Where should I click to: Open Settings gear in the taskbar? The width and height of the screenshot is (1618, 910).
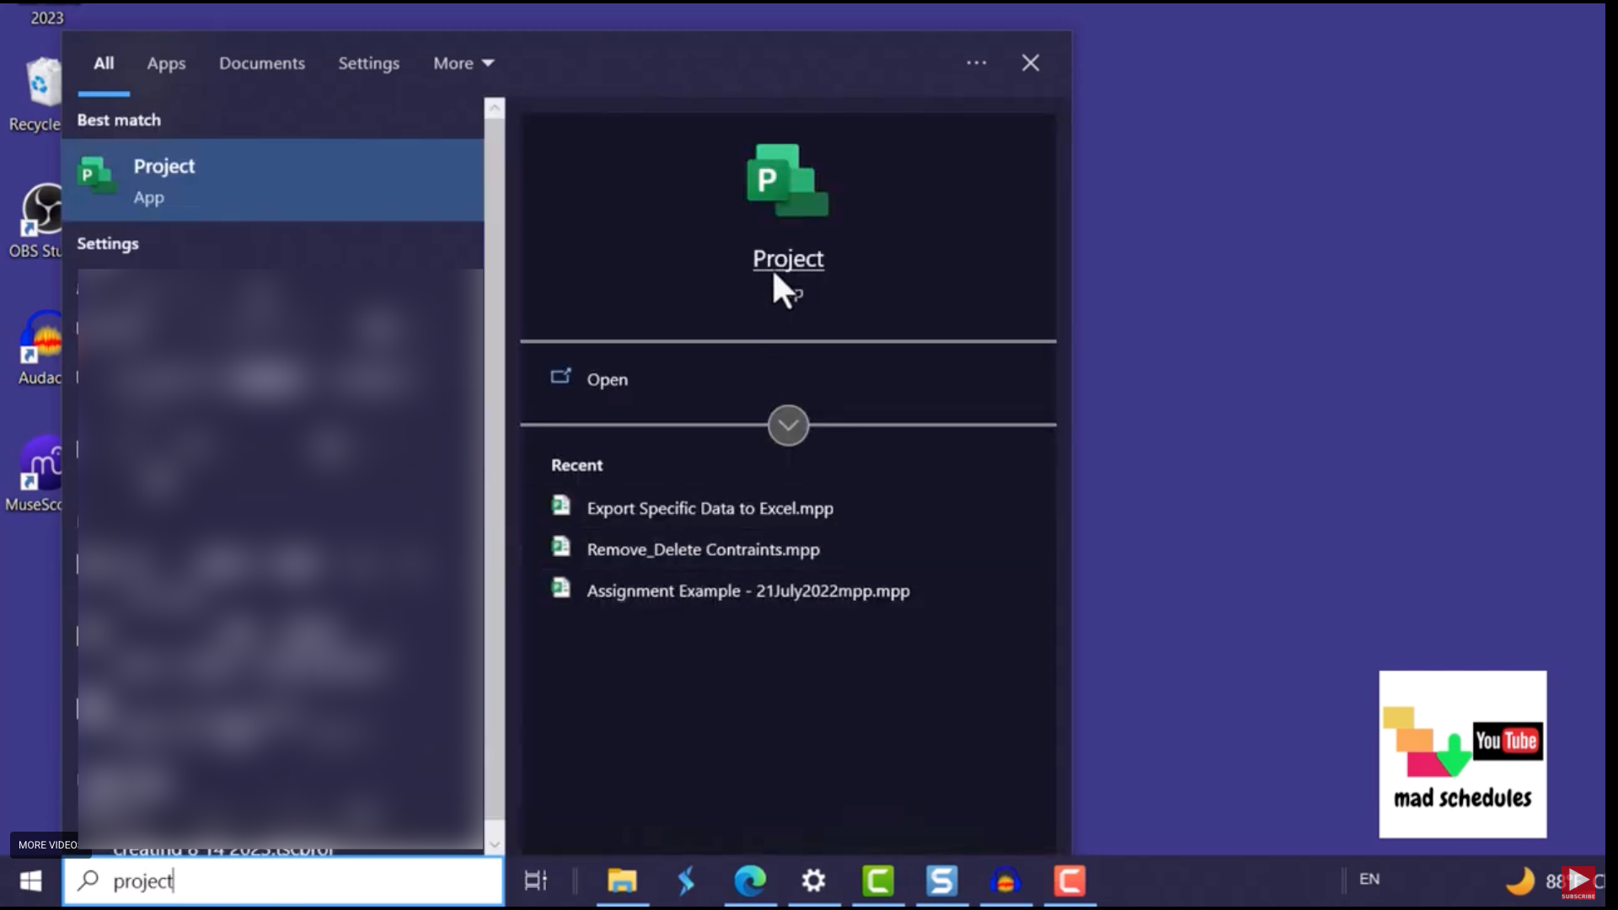pyautogui.click(x=813, y=881)
